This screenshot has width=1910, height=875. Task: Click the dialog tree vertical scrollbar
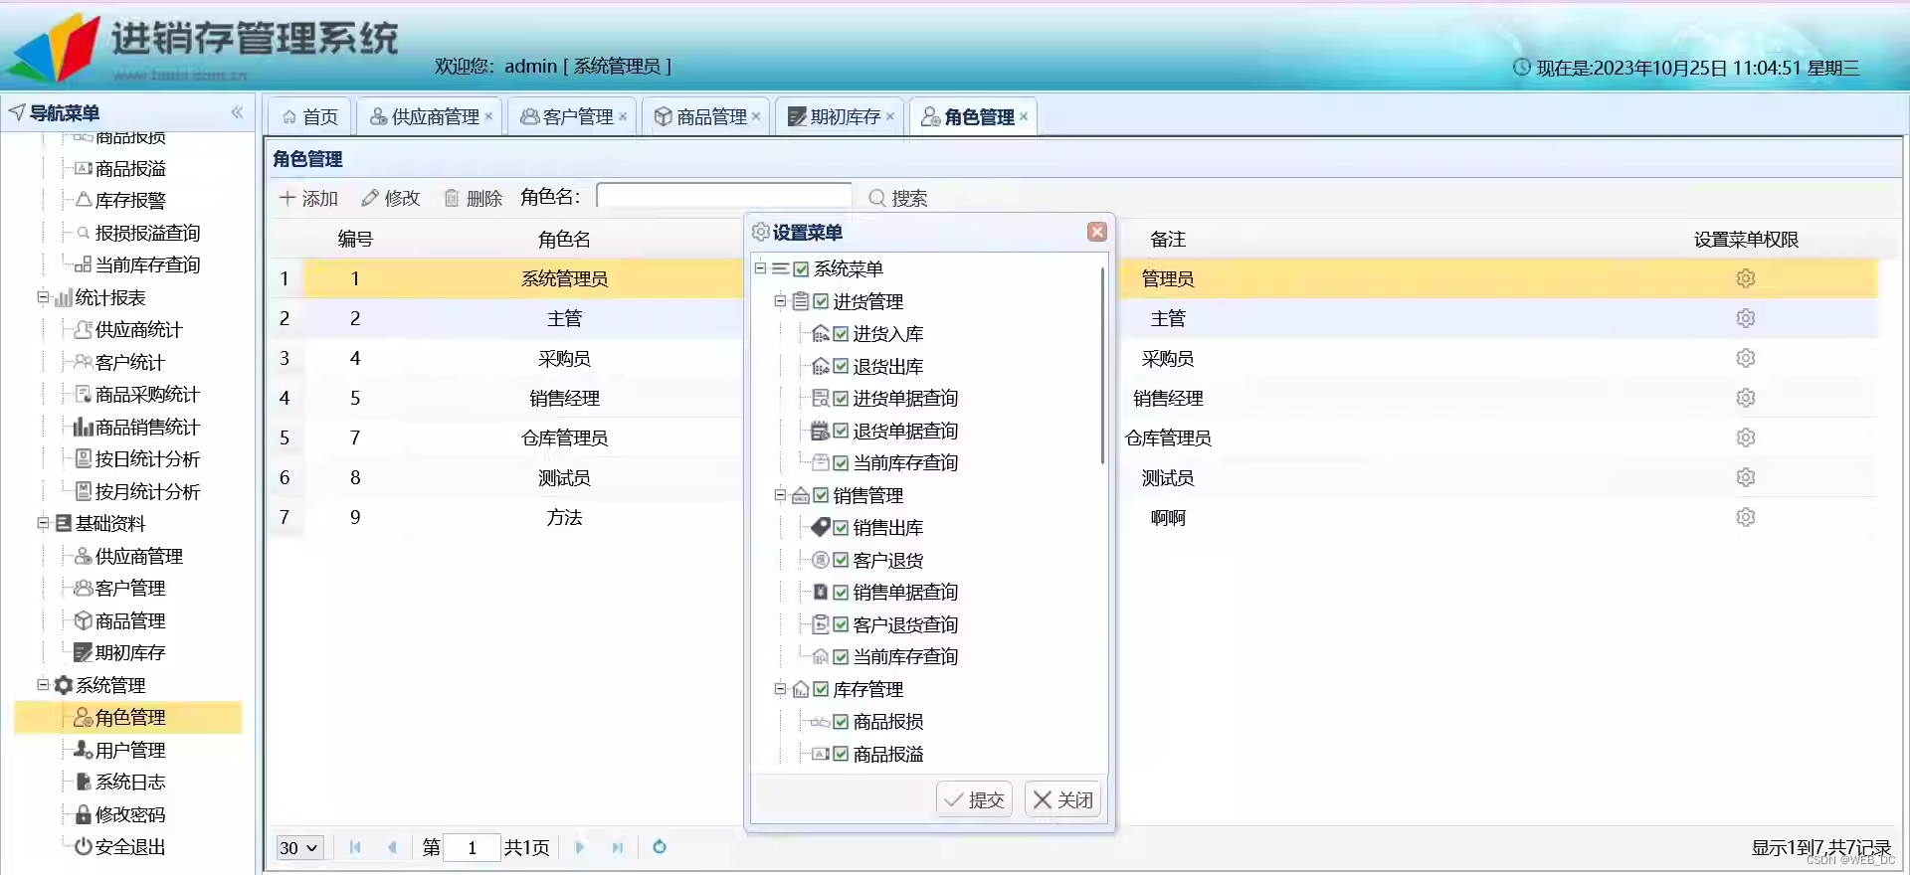pyautogui.click(x=1102, y=366)
